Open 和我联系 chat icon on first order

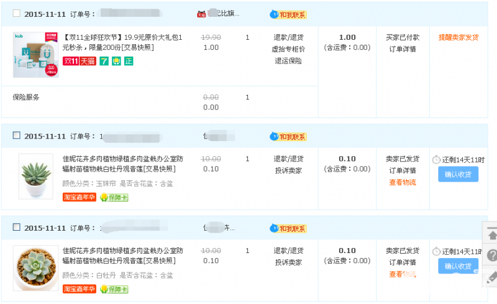(288, 14)
